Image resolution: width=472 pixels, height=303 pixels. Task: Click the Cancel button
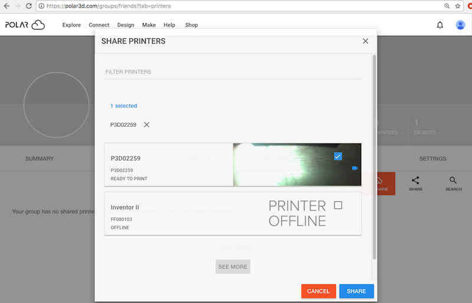pos(319,291)
